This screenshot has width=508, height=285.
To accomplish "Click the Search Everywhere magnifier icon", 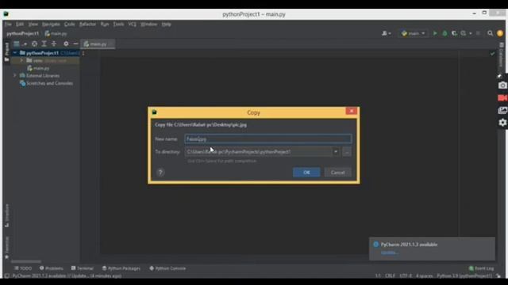I will click(491, 33).
